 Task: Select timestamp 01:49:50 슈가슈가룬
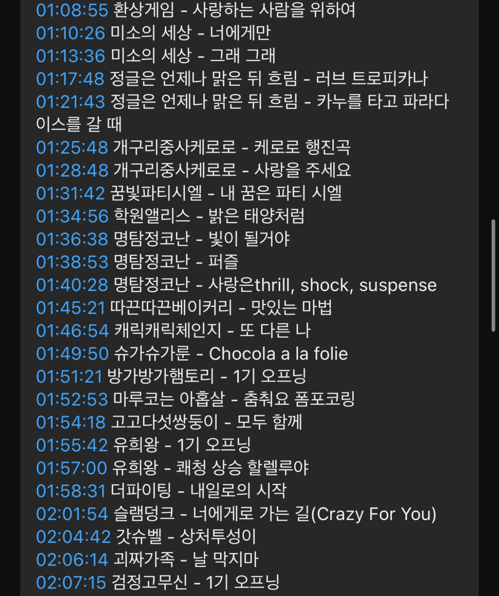(72, 354)
